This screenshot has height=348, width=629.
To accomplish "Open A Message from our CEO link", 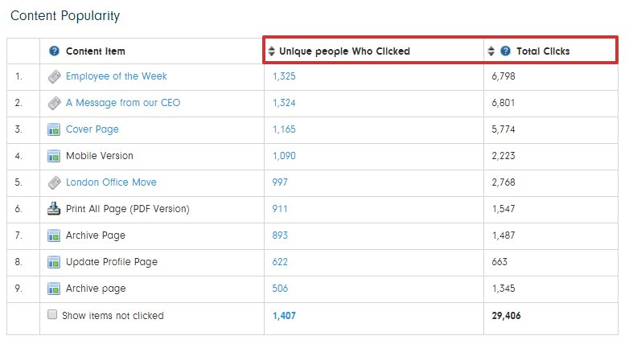I will pyautogui.click(x=123, y=103).
